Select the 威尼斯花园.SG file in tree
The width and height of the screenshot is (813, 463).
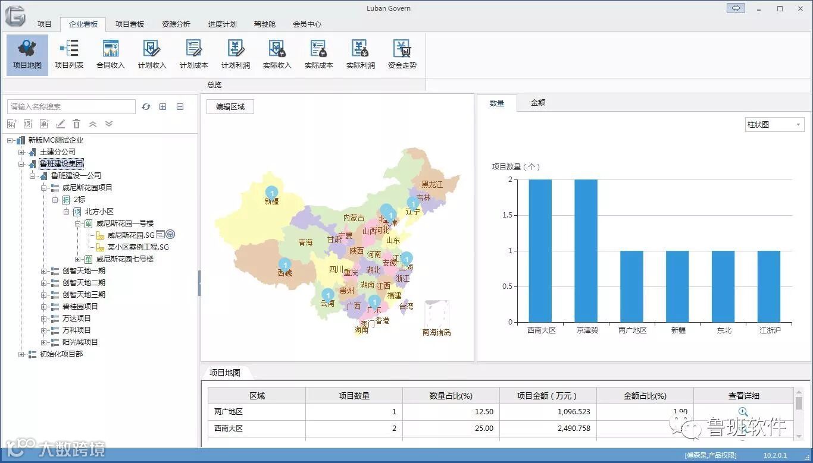[x=130, y=235]
